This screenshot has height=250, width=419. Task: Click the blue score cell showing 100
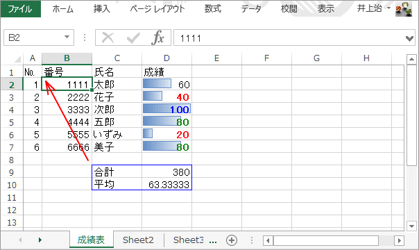click(166, 110)
